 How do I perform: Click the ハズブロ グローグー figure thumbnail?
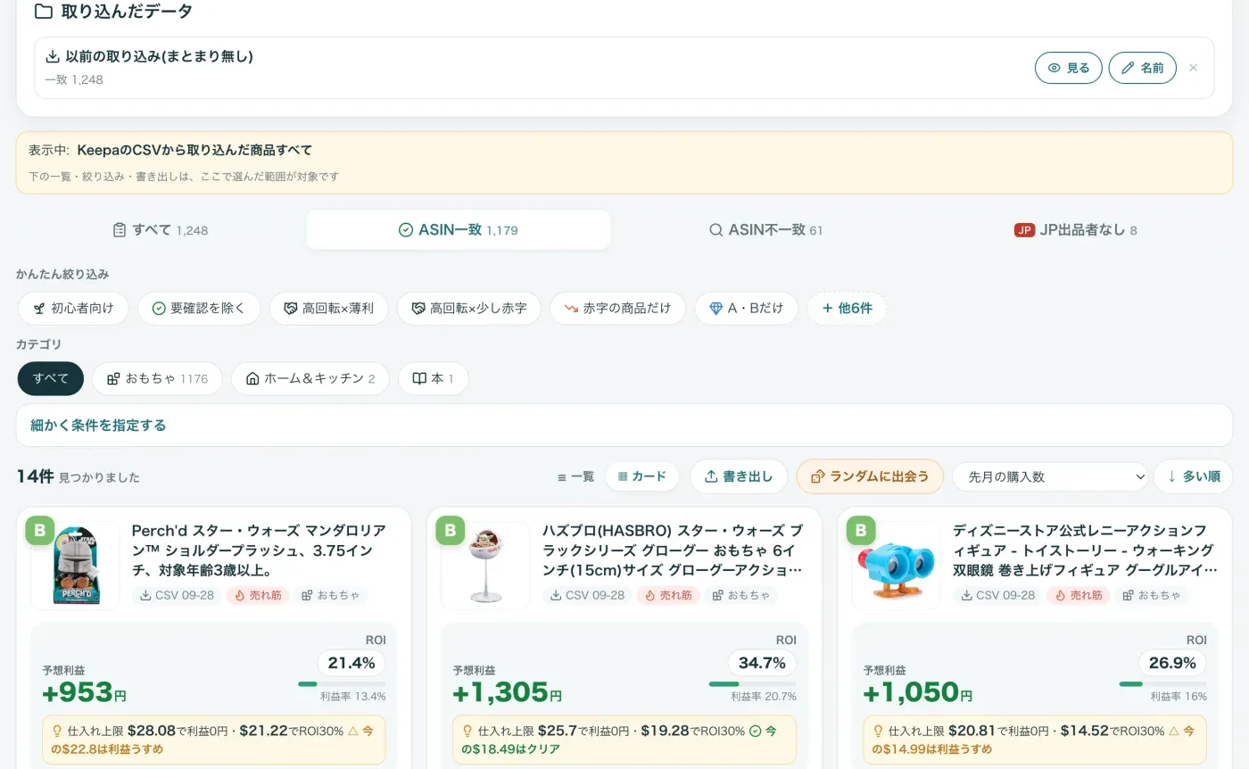(x=485, y=566)
